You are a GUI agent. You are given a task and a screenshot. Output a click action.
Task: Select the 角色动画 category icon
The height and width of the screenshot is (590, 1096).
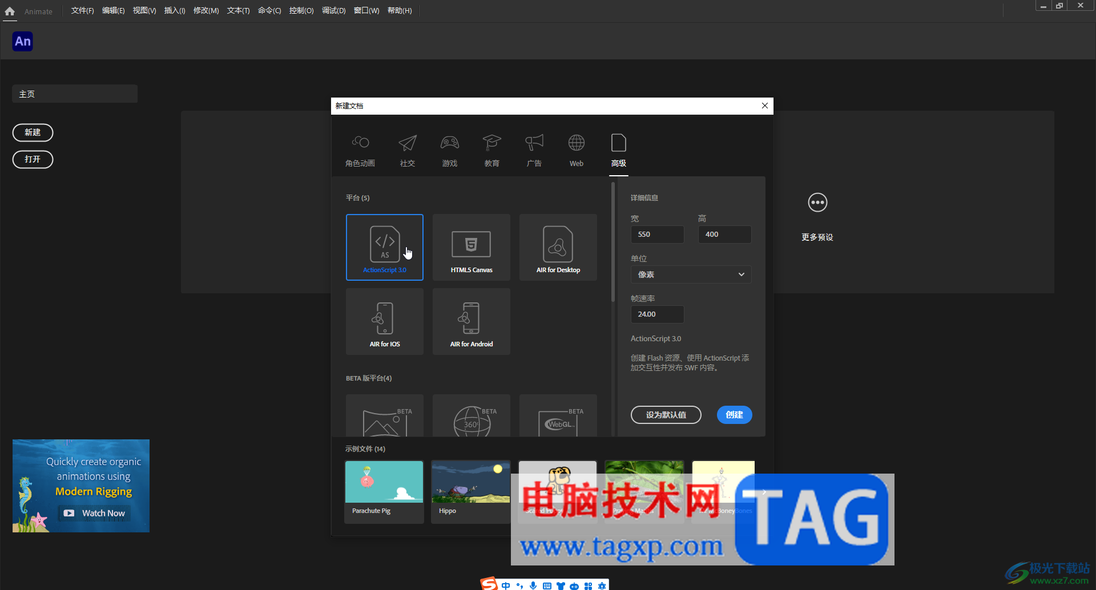[x=360, y=142]
